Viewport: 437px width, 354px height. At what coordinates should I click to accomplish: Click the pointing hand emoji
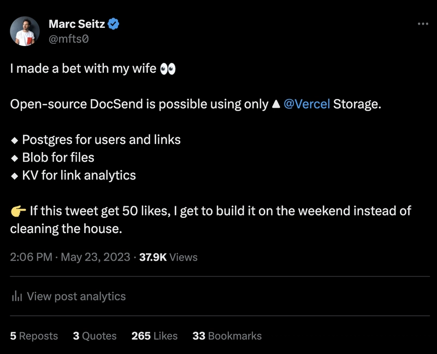click(17, 211)
